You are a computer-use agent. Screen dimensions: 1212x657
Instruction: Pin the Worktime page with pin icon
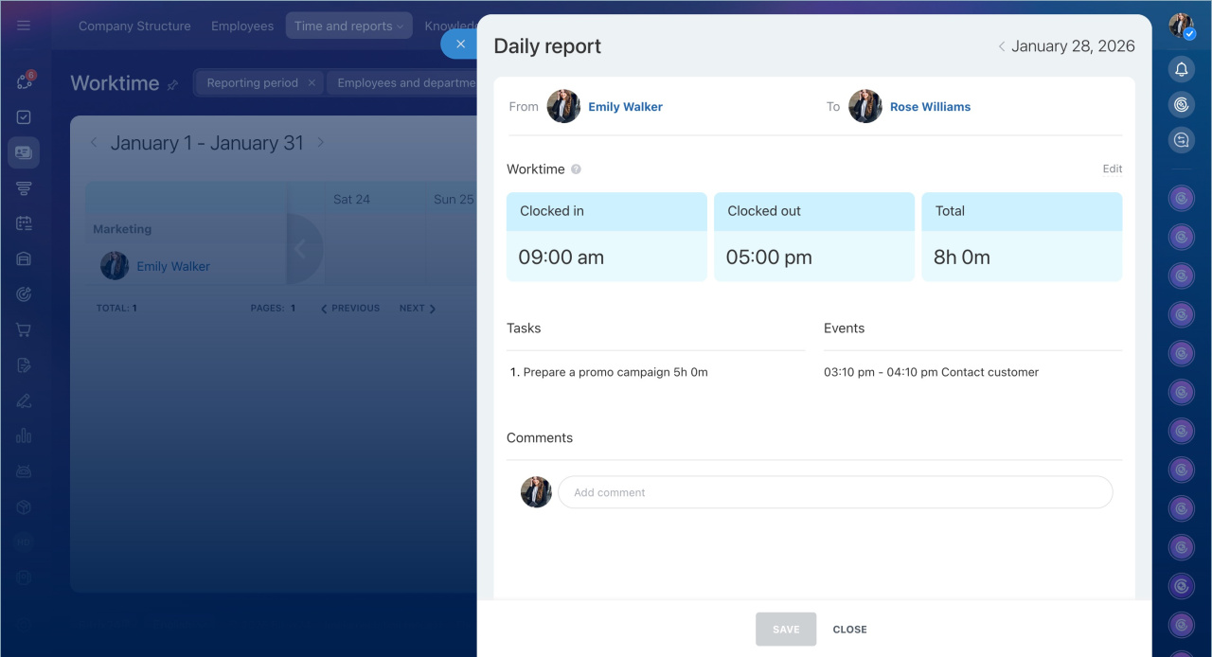(172, 84)
